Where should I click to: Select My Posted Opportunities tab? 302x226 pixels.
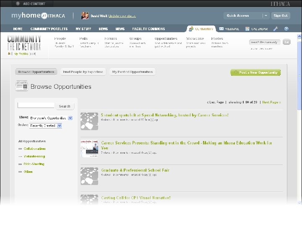[x=132, y=72]
